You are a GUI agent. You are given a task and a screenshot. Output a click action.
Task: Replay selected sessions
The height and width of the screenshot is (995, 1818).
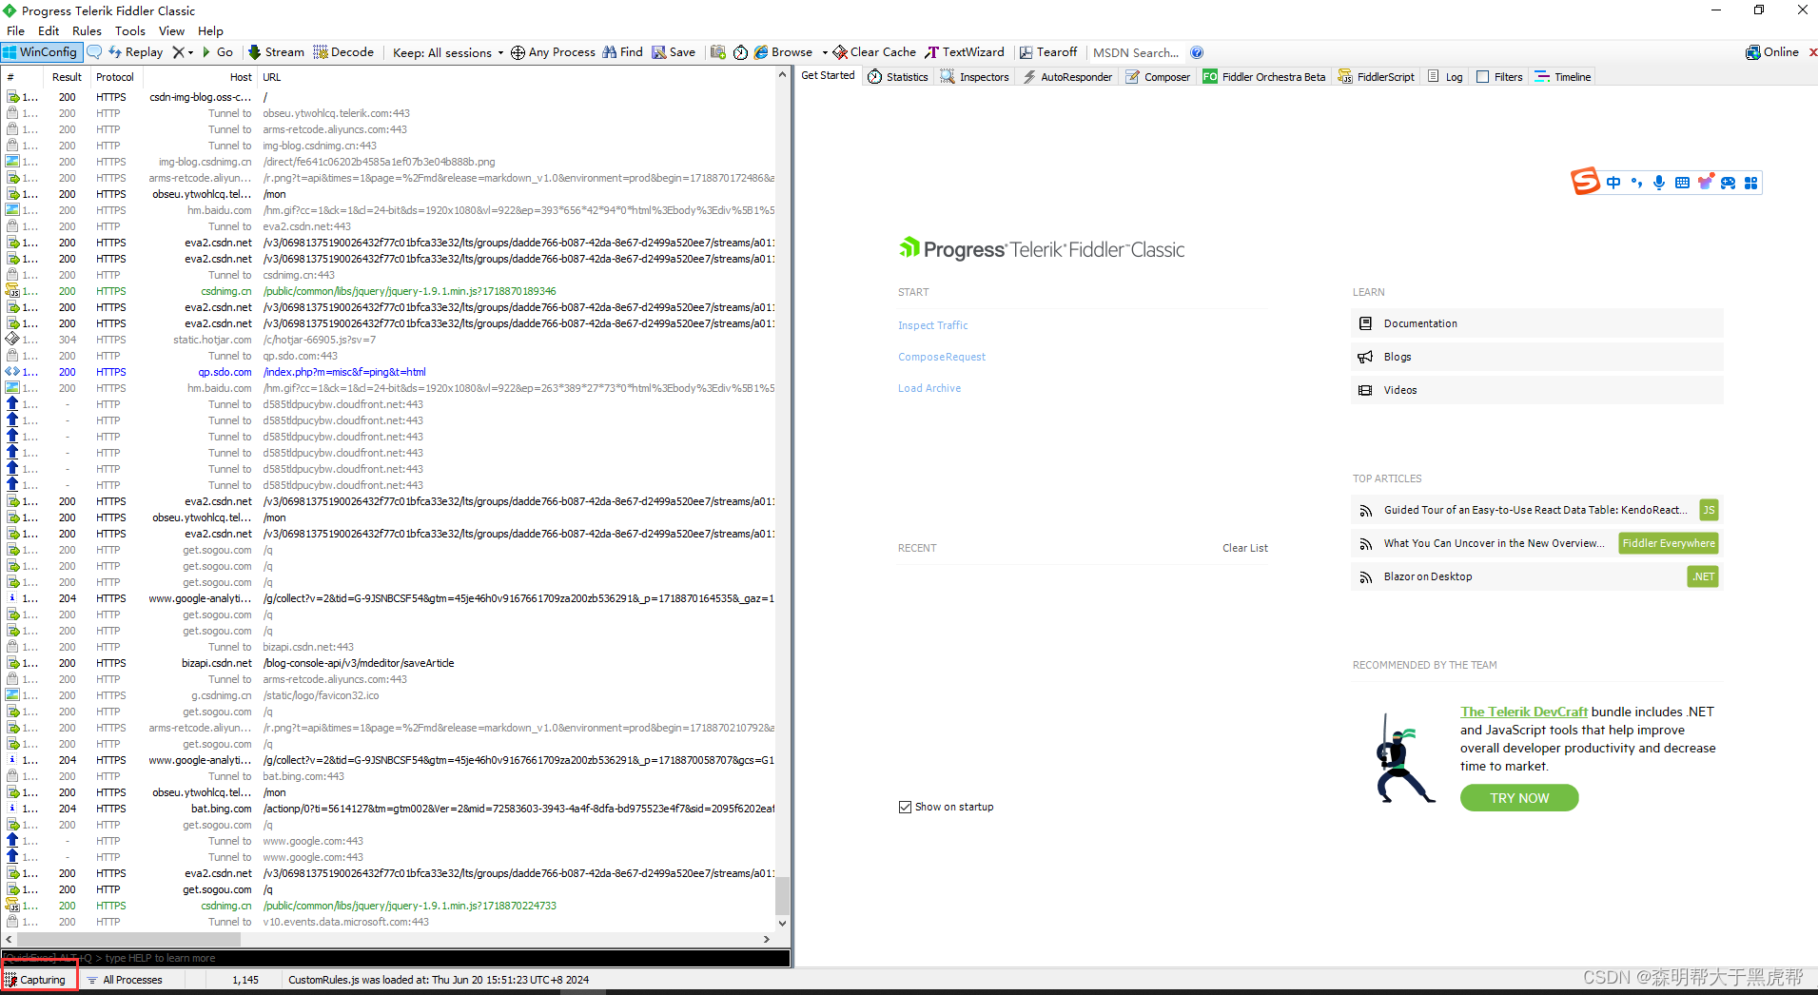click(x=136, y=52)
